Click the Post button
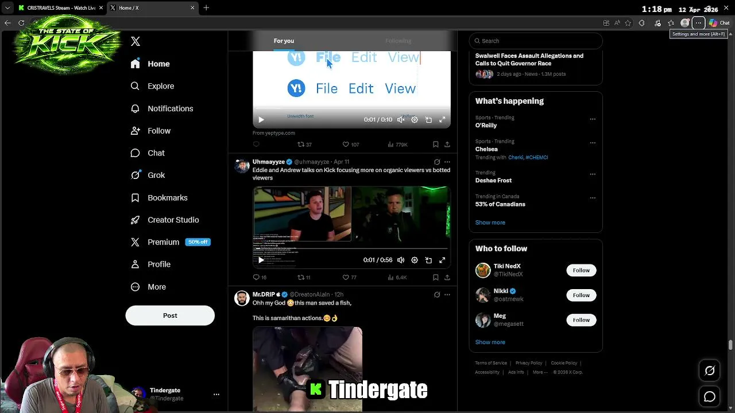The height and width of the screenshot is (413, 735). pyautogui.click(x=170, y=315)
